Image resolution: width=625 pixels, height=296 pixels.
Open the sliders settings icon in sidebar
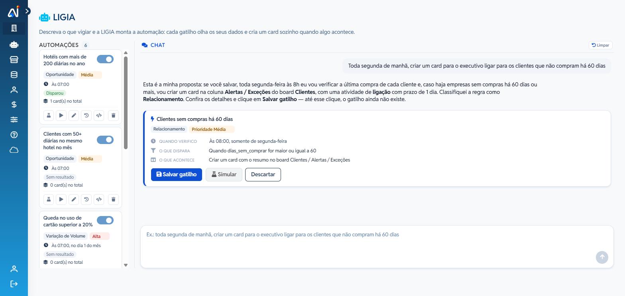[14, 120]
